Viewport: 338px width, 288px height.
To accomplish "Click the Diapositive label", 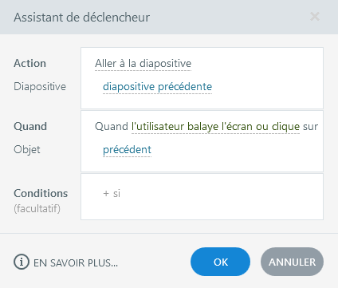I will (x=40, y=87).
